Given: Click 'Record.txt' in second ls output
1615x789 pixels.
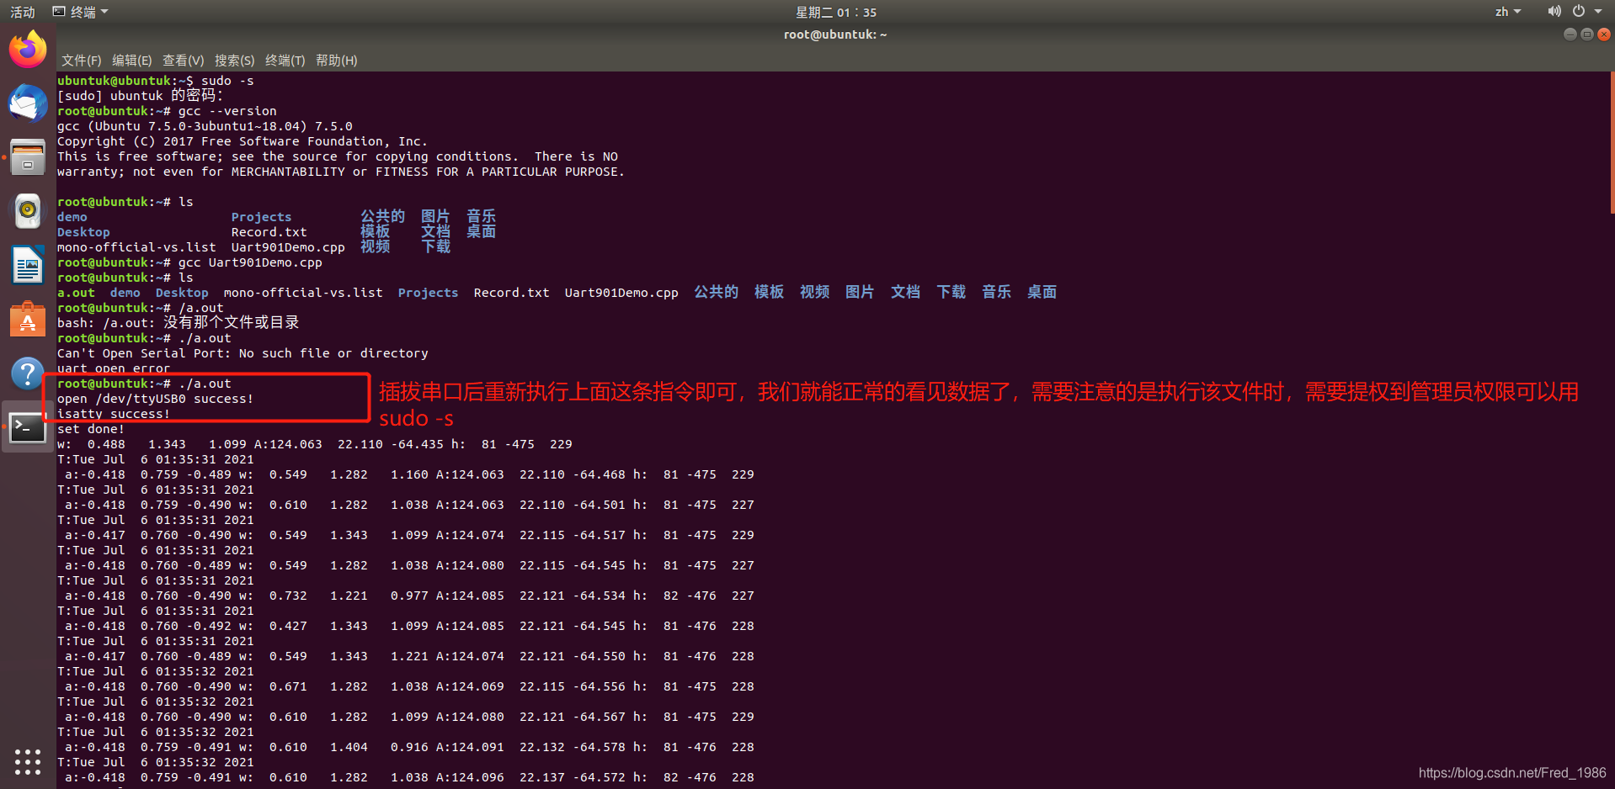Looking at the screenshot, I should (x=511, y=293).
